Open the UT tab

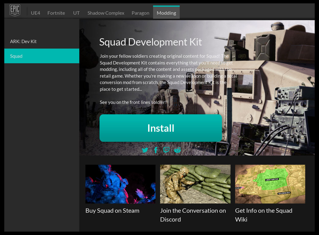[x=76, y=13]
